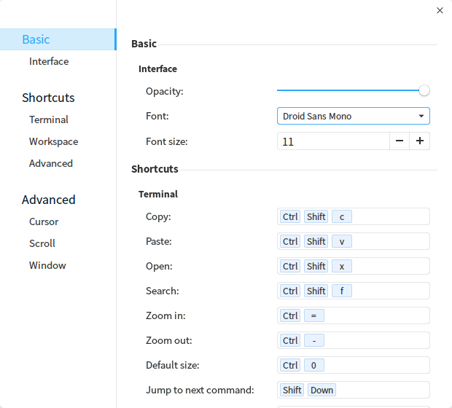452x408 pixels.
Task: Jump to Terminal shortcuts in sidebar
Action: (x=49, y=119)
